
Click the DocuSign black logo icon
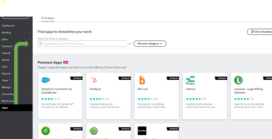coord(142,131)
